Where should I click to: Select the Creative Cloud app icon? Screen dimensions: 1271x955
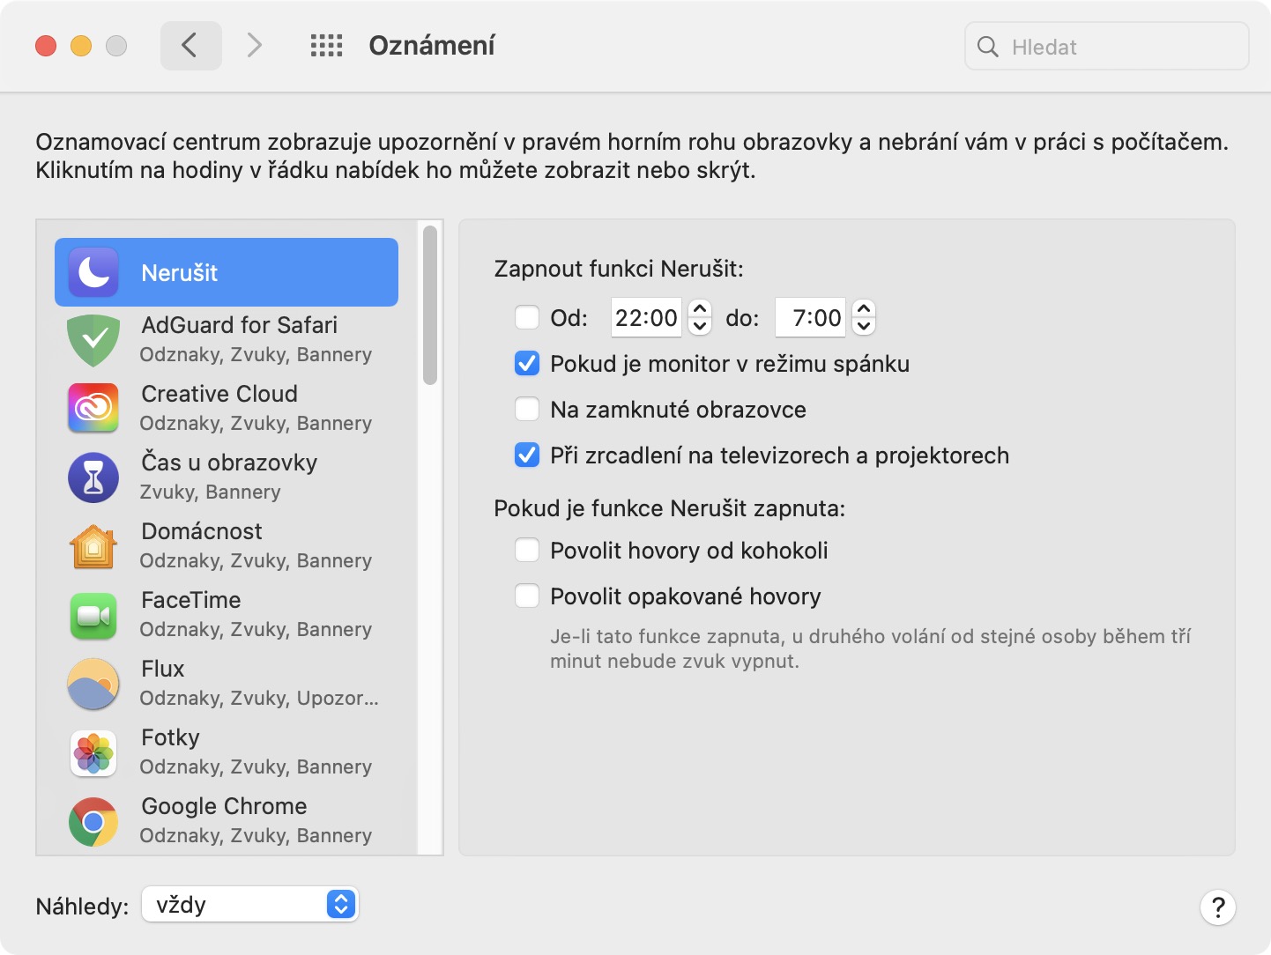click(x=93, y=408)
